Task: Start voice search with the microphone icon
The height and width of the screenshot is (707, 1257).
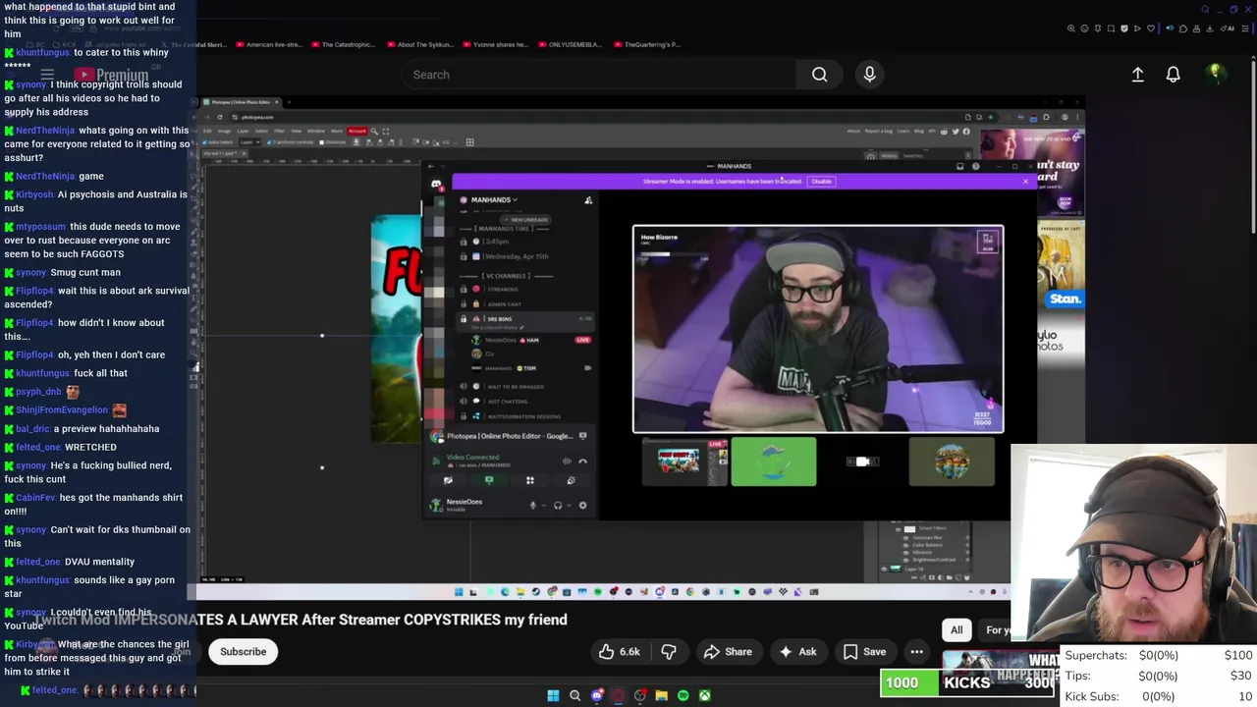Action: pyautogui.click(x=869, y=75)
